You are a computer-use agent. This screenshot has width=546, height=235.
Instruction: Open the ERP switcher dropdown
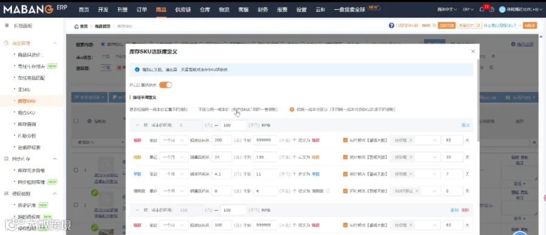pos(468,9)
